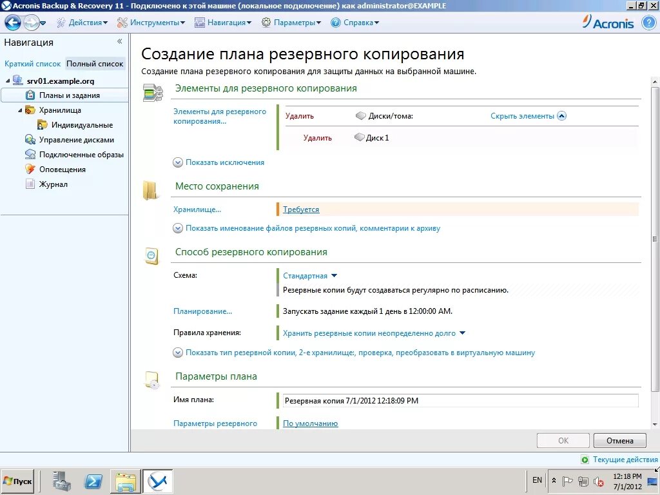Click Удалить next to Диск 1
Viewport: 660px width, 495px height.
[x=317, y=138]
